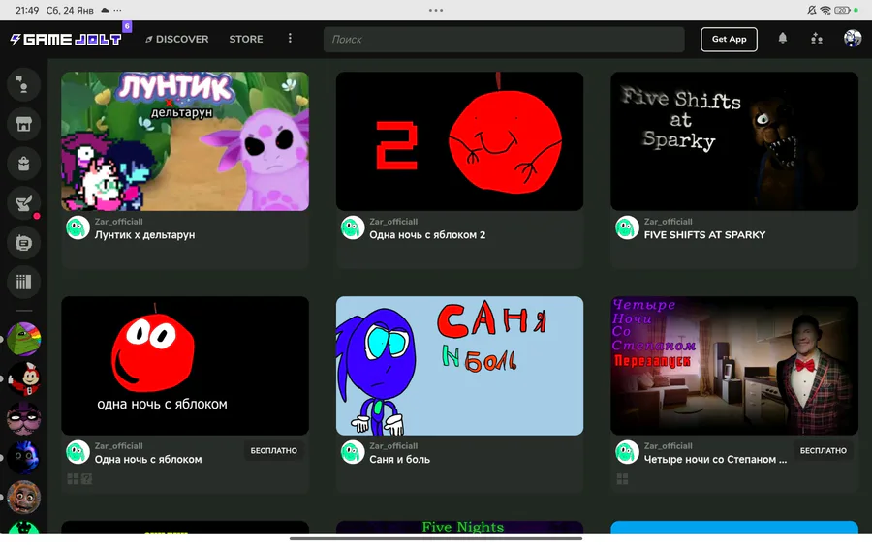This screenshot has width=872, height=545.
Task: Open the Лунтик х дельтарун thumbnail
Action: pos(185,141)
